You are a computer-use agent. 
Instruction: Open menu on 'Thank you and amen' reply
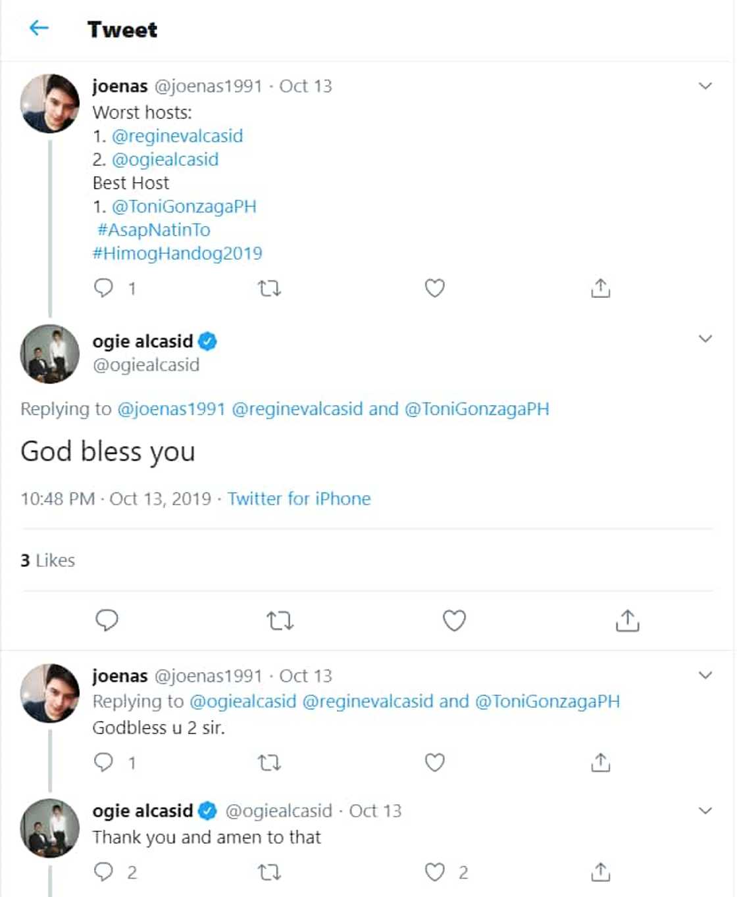(x=705, y=810)
